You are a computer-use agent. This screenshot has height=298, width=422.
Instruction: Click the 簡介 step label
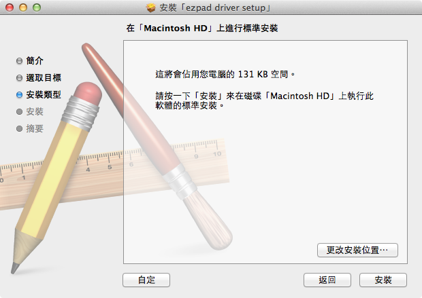35,60
